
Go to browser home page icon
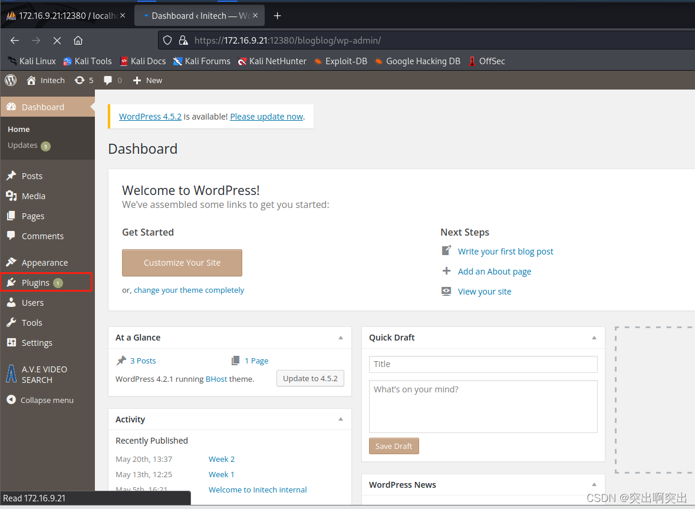click(78, 40)
